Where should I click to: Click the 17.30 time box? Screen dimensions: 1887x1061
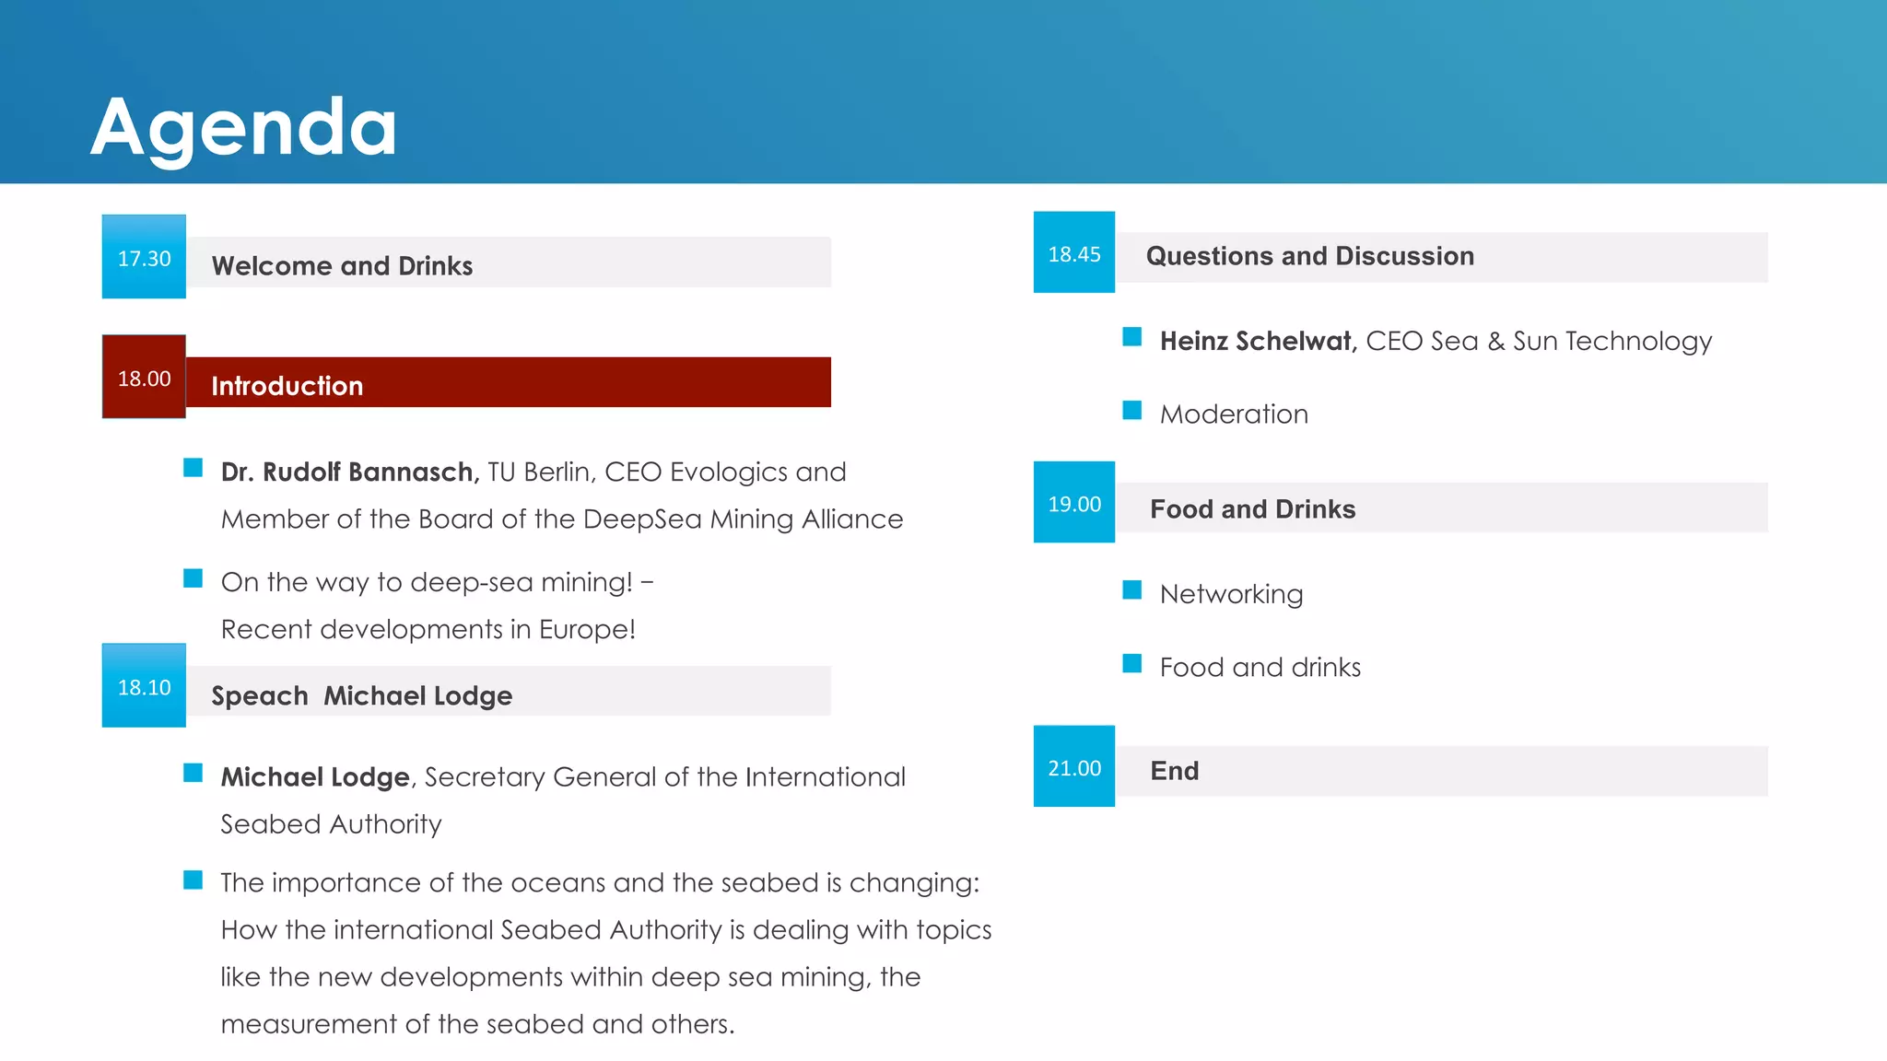144,257
